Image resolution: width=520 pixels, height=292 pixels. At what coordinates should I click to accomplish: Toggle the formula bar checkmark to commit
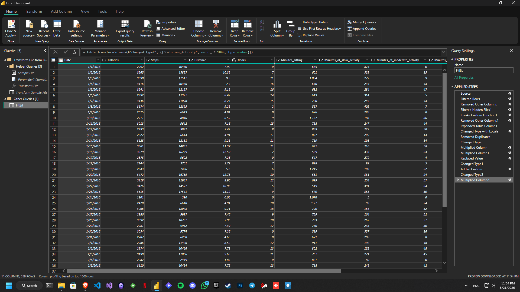coord(65,52)
